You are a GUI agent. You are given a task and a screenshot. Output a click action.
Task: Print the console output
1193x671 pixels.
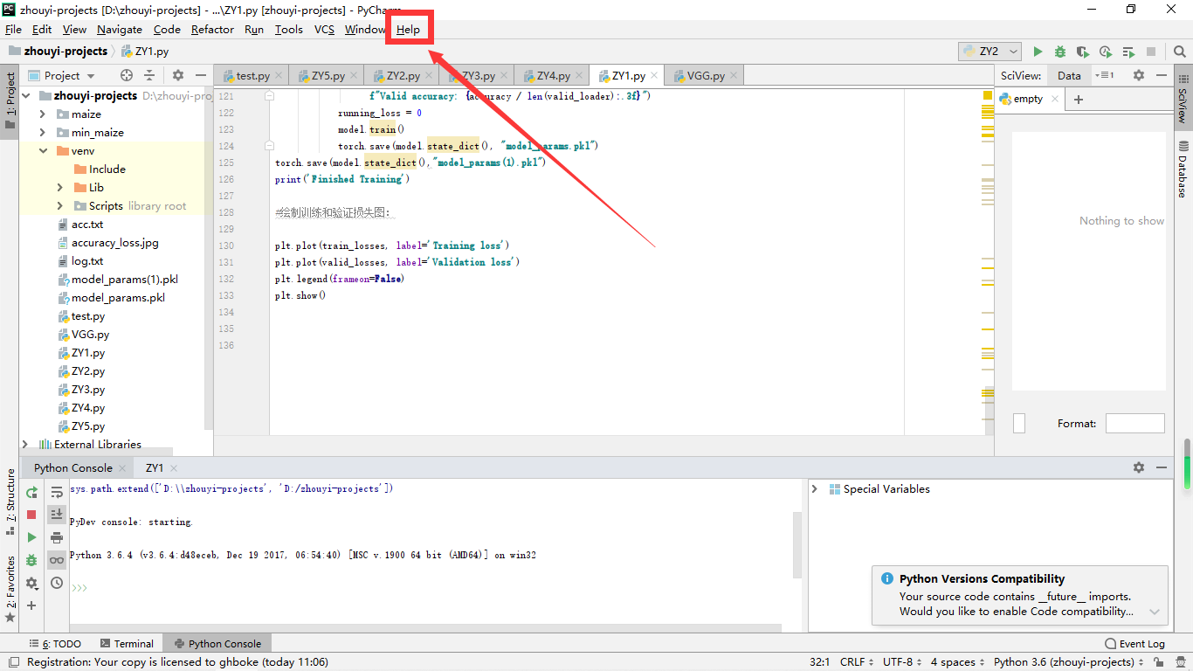coord(57,537)
